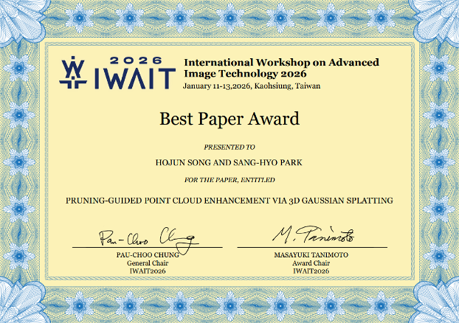Click the top-right corner flower ornament

(437, 20)
